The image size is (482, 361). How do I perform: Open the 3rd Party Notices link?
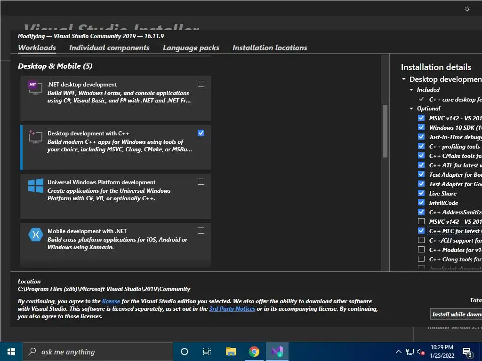click(232, 309)
